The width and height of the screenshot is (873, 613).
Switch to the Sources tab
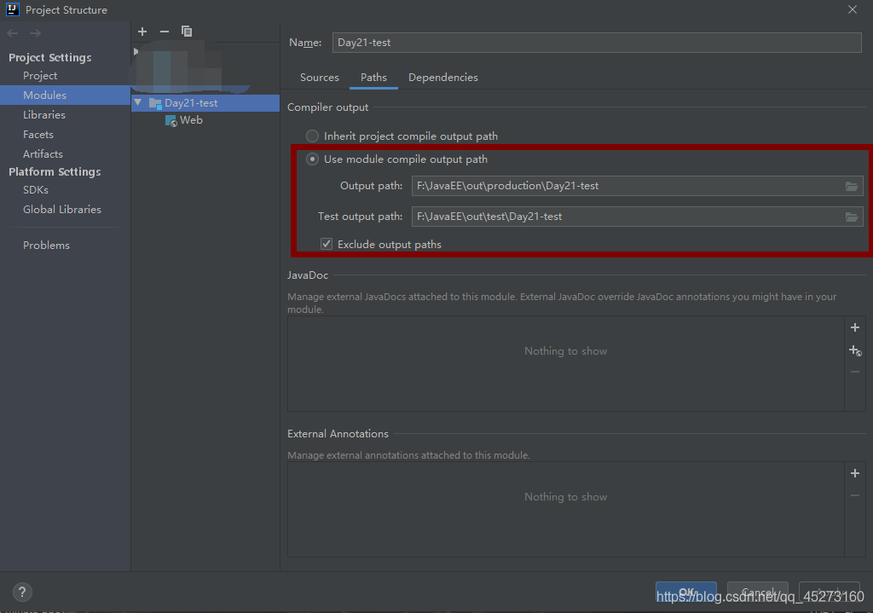(x=320, y=78)
